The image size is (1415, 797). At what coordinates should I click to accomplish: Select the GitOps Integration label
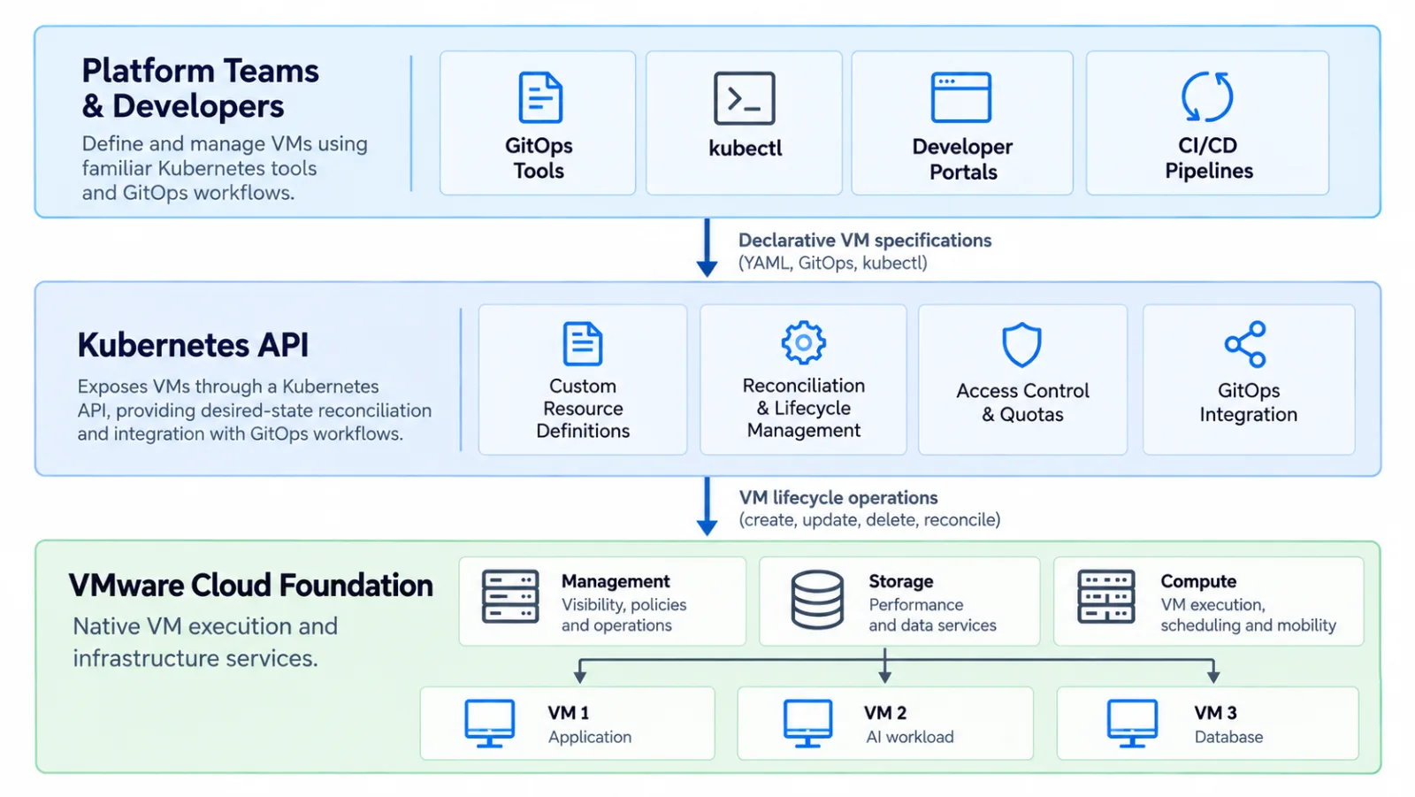(x=1248, y=402)
